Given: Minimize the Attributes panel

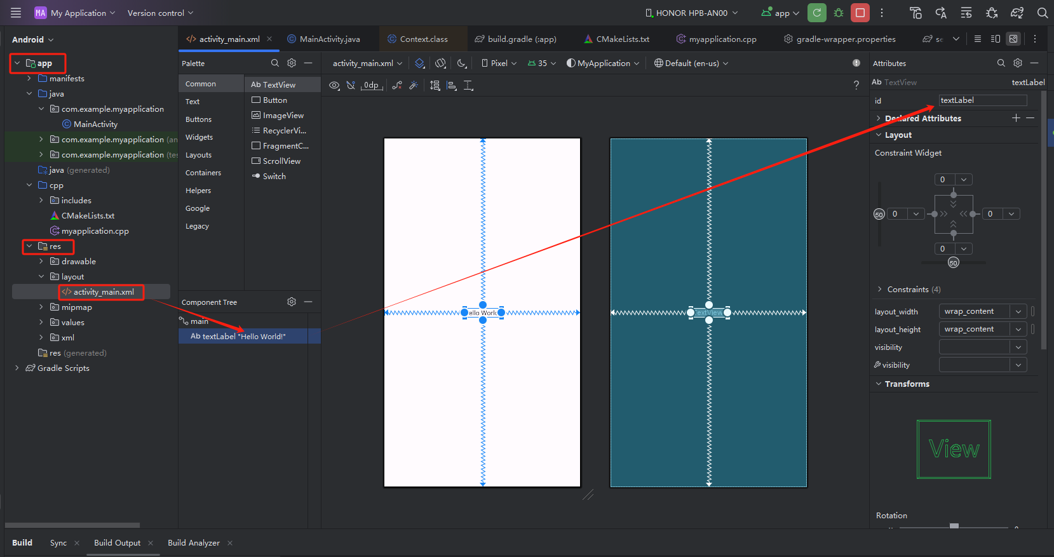Looking at the screenshot, I should pos(1034,63).
